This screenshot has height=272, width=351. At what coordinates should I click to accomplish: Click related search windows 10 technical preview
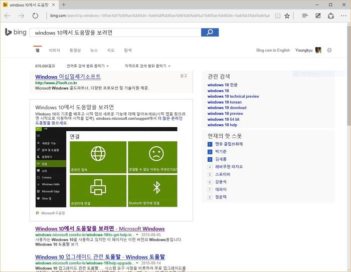[233, 96]
